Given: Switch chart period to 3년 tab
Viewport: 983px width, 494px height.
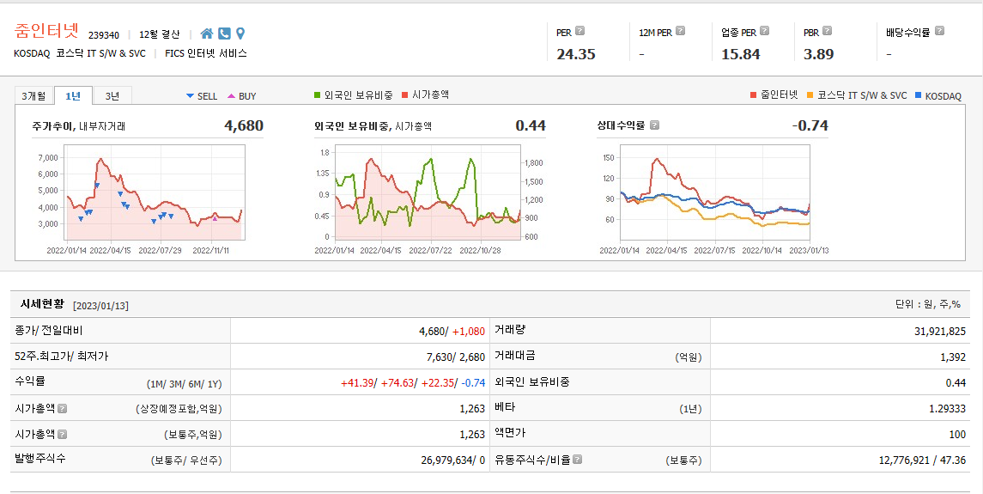Looking at the screenshot, I should (112, 96).
